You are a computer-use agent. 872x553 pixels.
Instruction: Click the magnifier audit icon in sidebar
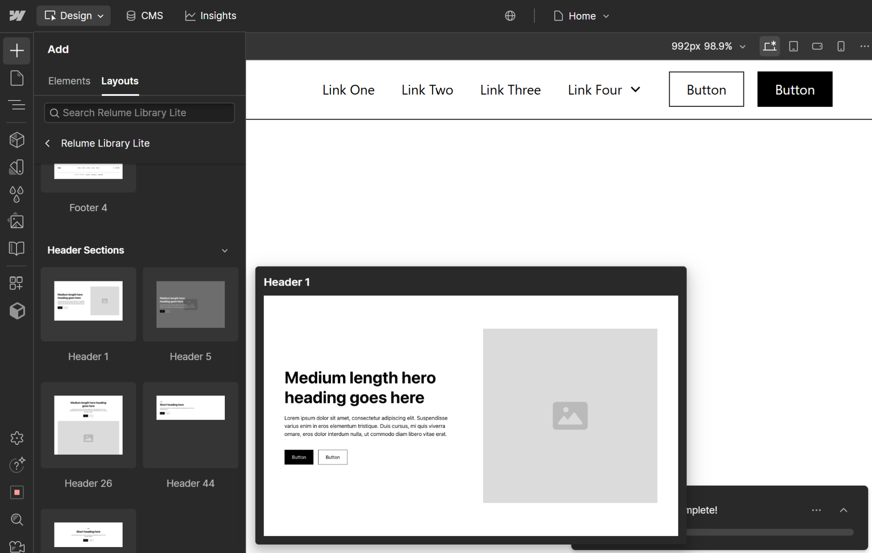[17, 519]
